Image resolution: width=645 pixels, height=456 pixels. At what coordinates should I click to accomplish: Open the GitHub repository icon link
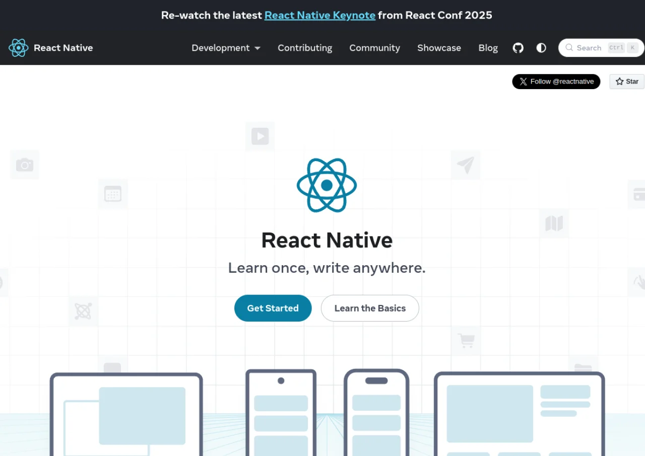tap(518, 48)
